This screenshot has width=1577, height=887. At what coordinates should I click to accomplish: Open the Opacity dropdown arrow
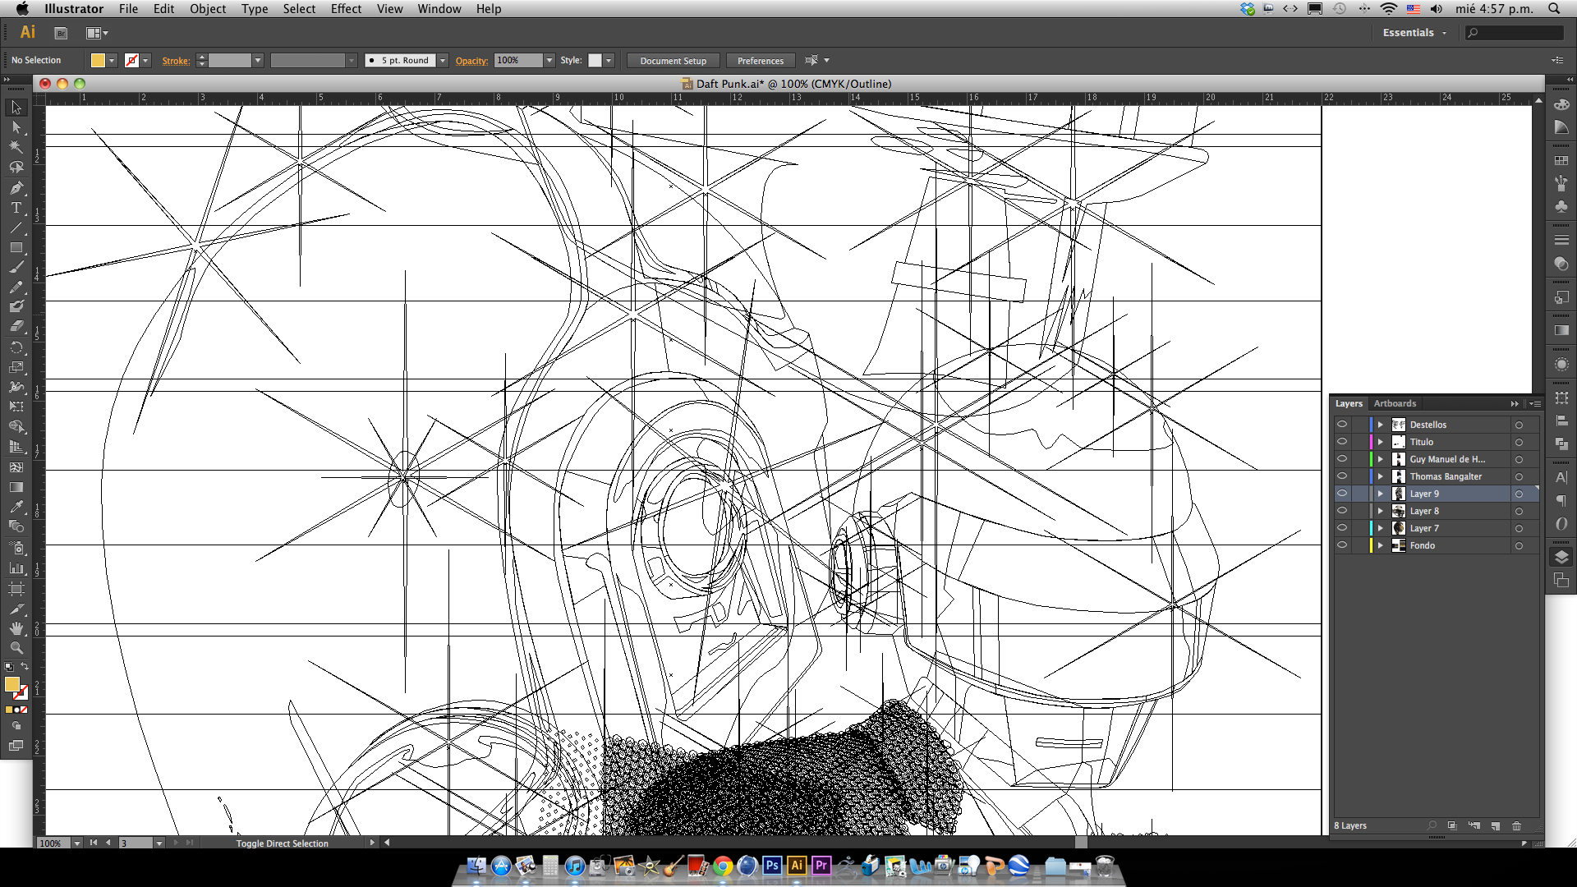(549, 61)
